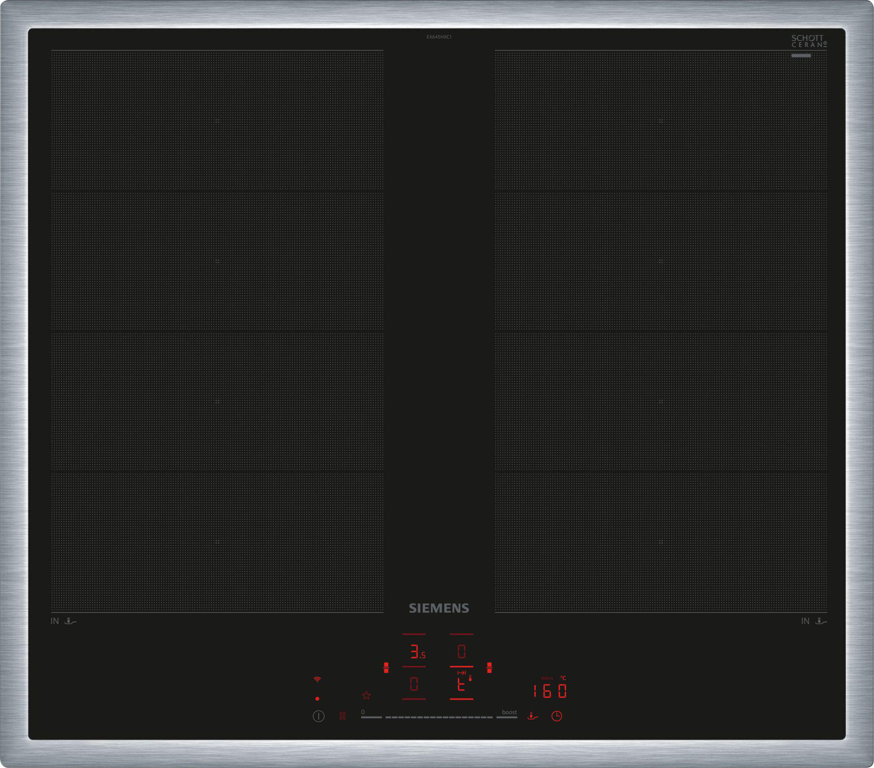Touch the left flexZone link icon
Screen dimensions: 874x768
(x=386, y=668)
